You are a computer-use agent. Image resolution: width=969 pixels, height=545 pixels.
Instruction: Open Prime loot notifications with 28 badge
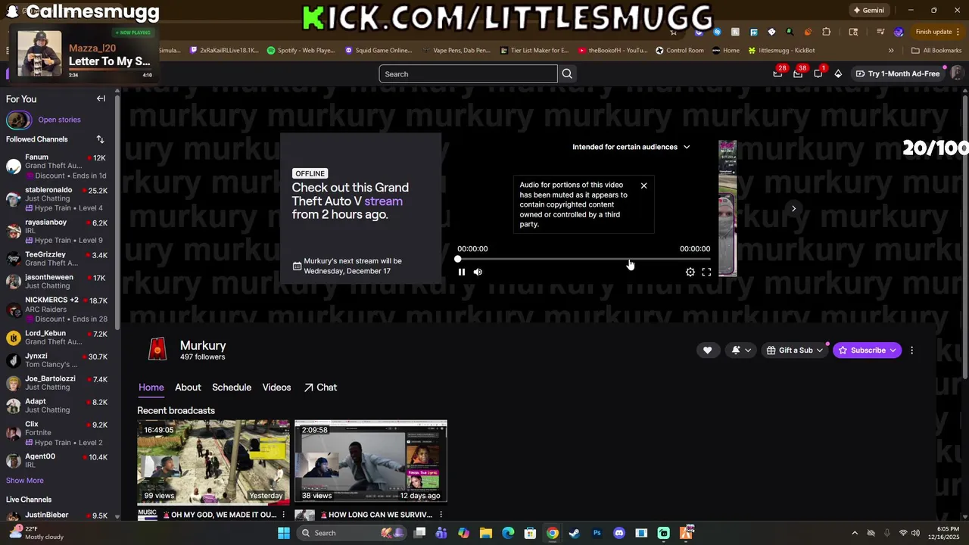[x=778, y=73]
